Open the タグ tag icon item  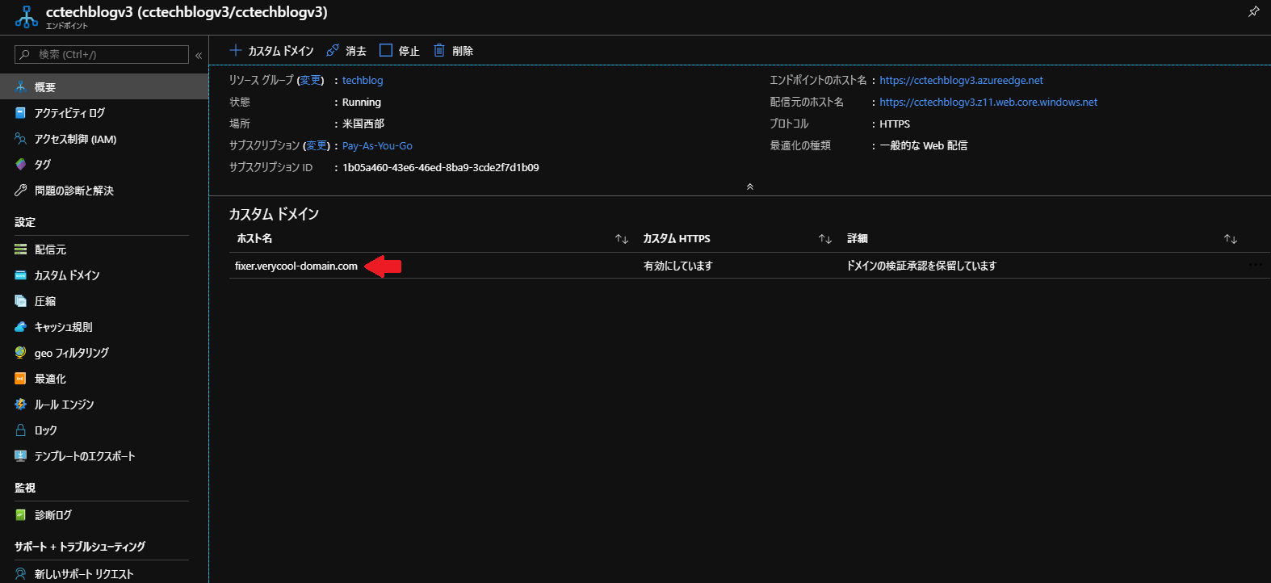point(21,165)
